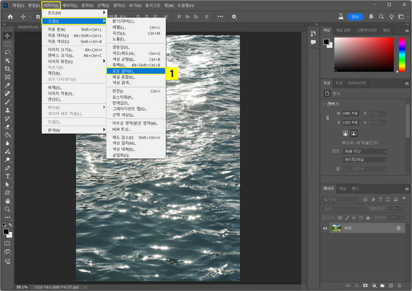Select the Eyedropper tool
Image resolution: width=412 pixels, height=291 pixels.
(8, 85)
